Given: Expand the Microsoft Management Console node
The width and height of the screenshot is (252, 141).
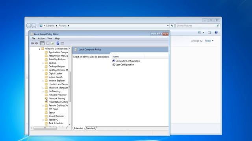Looking at the screenshot, I should point(43,88).
